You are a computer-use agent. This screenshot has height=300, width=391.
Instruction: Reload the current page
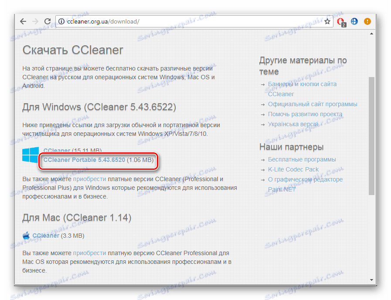pos(48,21)
